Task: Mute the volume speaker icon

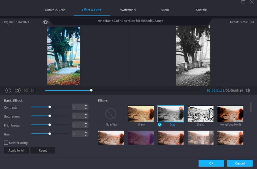Action: point(248,91)
